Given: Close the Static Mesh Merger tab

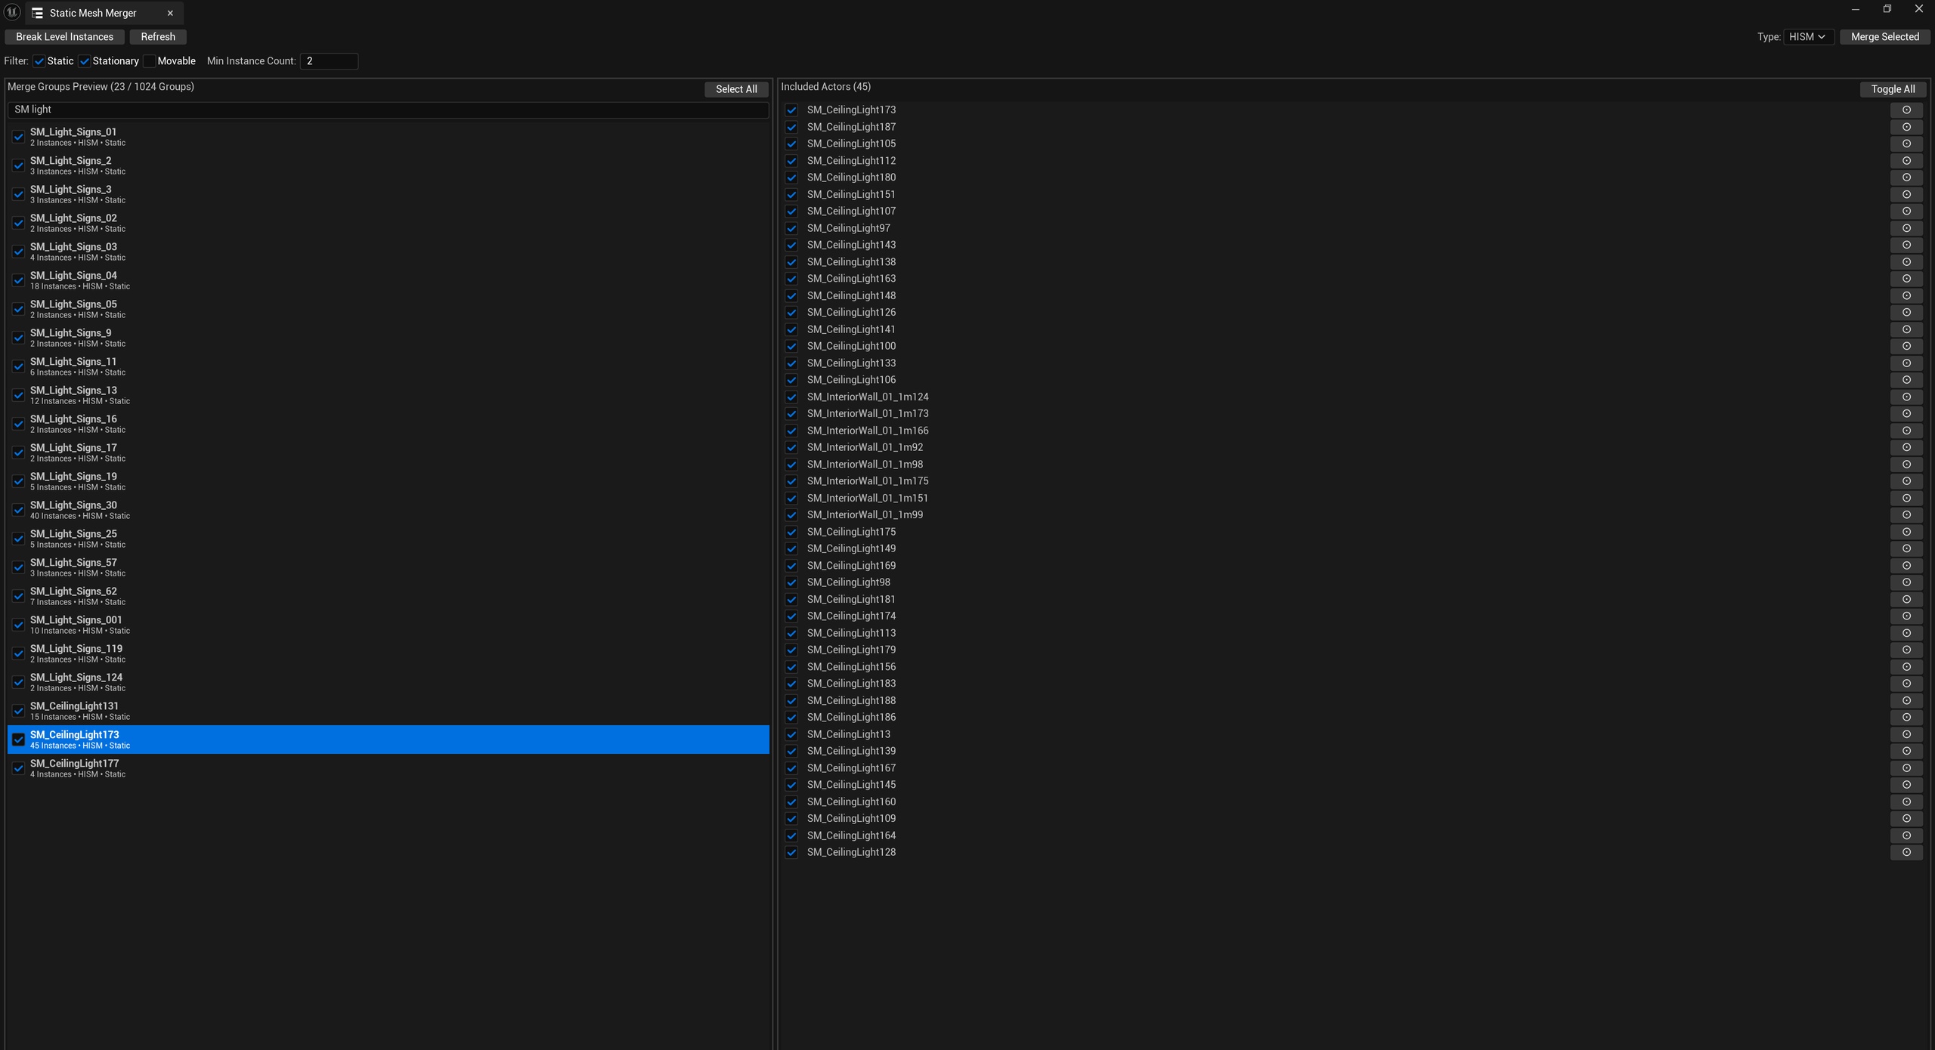Looking at the screenshot, I should [x=170, y=14].
